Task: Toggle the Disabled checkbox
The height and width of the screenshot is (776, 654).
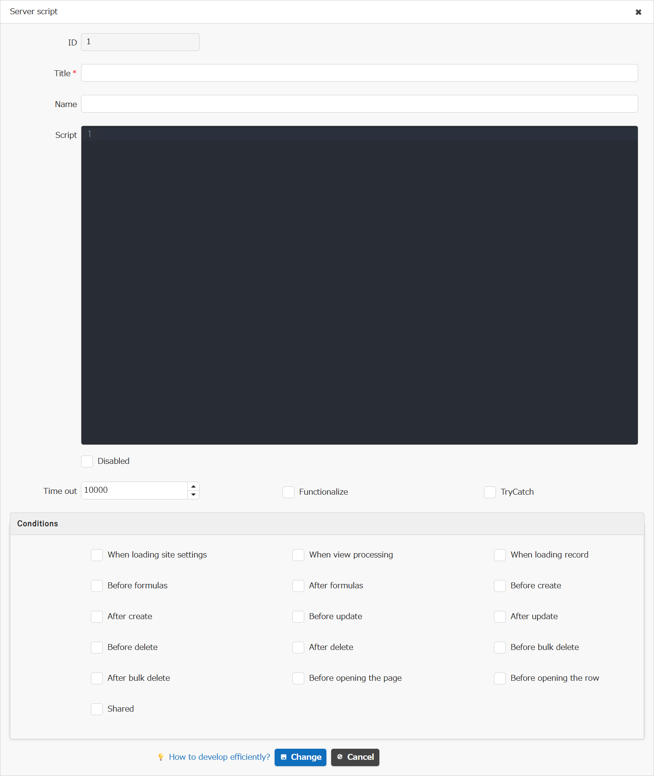Action: (x=87, y=461)
